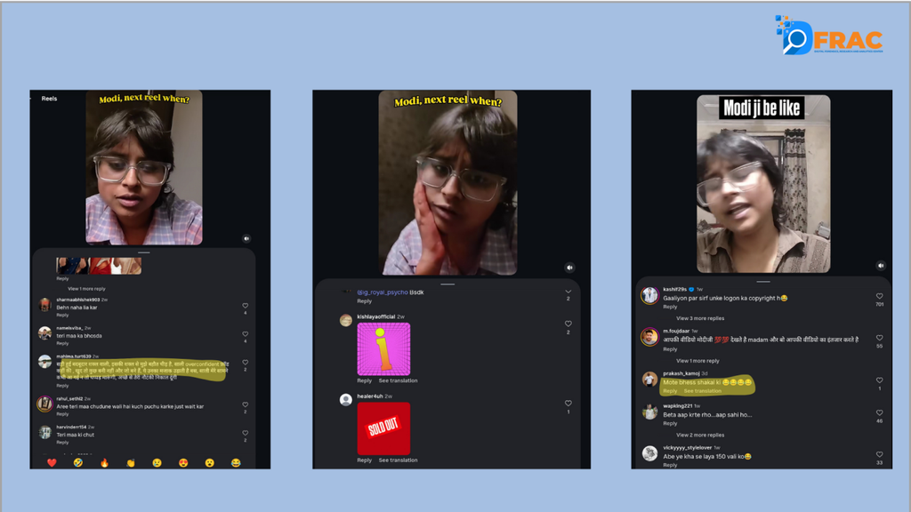Tap the heart beside wapking221's comment
The height and width of the screenshot is (512, 911).
[x=880, y=412]
